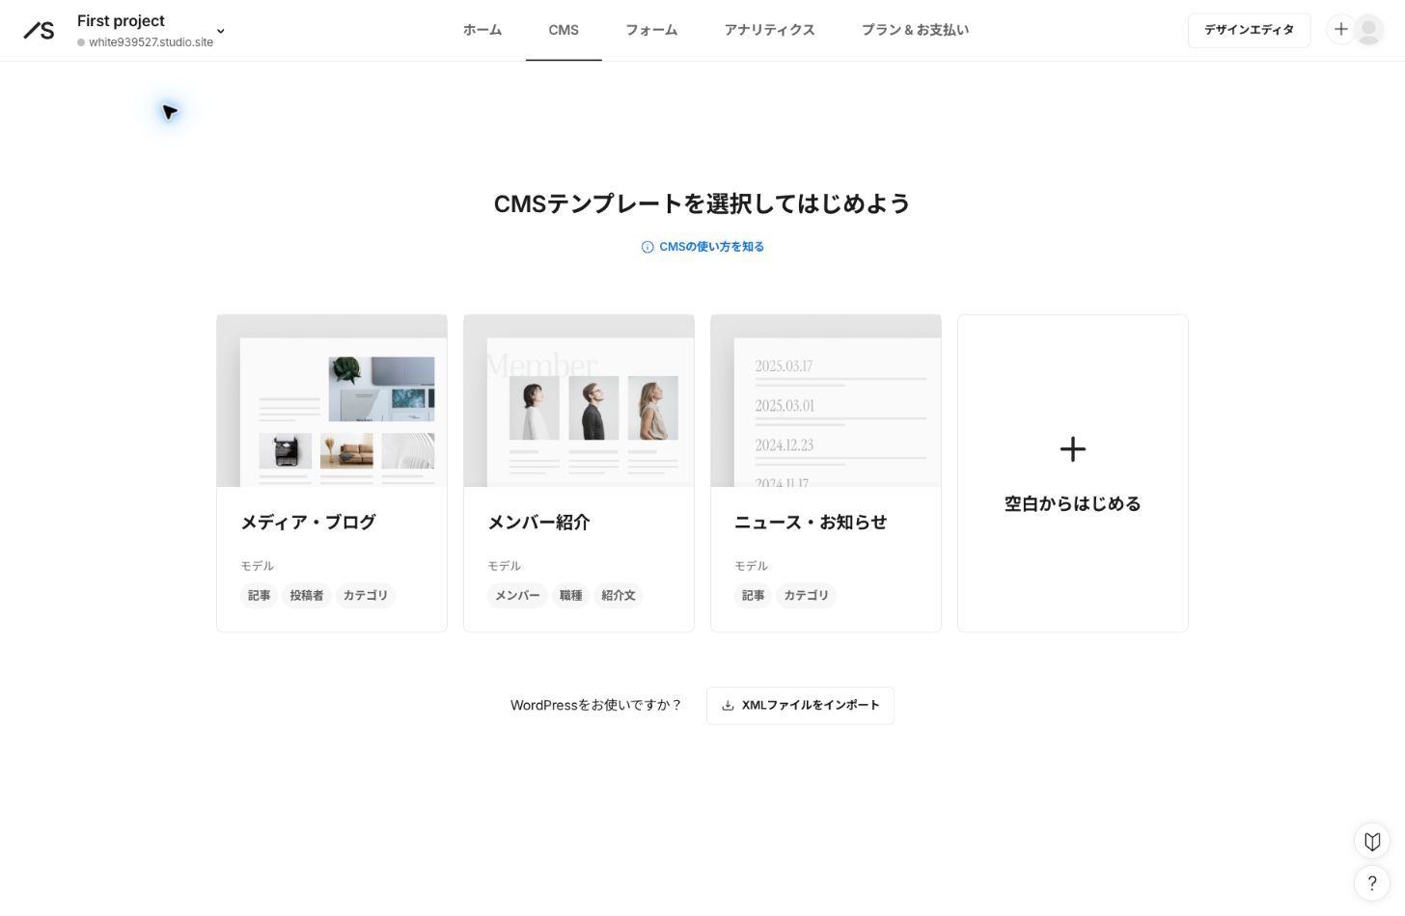Click the 記事 tag in ニュース・お知らせ
1405x916 pixels.
tap(754, 596)
